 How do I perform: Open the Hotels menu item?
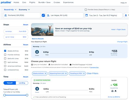pos(16,2)
